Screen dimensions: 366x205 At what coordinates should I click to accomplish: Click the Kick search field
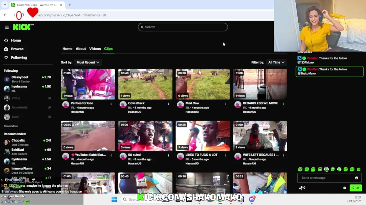click(183, 27)
